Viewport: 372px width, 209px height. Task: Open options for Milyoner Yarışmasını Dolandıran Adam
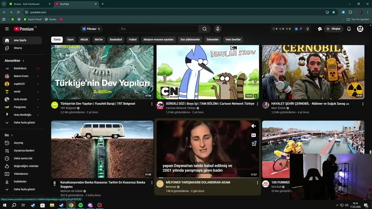(x=257, y=183)
